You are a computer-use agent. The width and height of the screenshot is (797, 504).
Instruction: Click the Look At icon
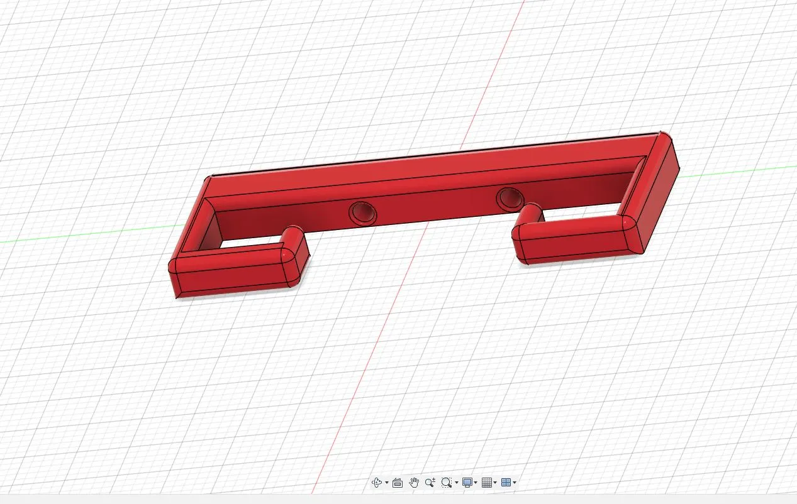pos(398,483)
